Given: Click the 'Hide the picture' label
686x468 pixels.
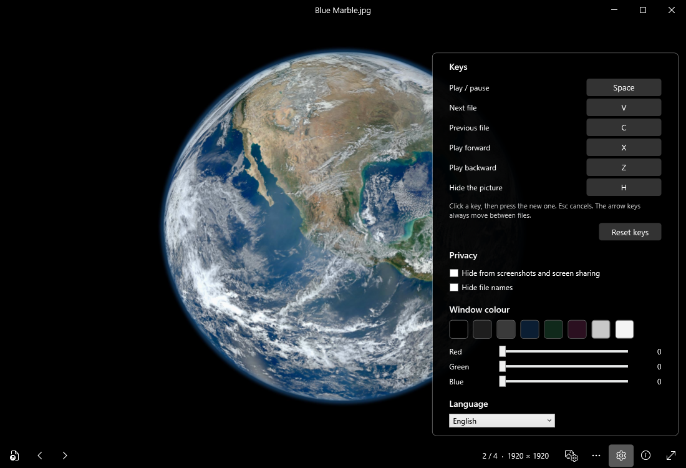Looking at the screenshot, I should pos(476,188).
